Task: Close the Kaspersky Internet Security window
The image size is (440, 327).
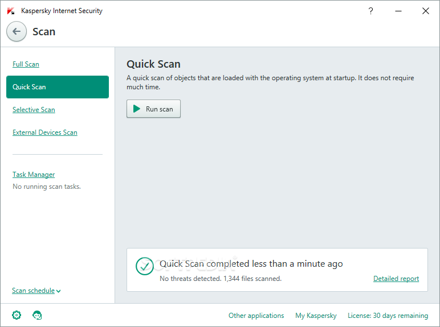Action: coord(426,11)
